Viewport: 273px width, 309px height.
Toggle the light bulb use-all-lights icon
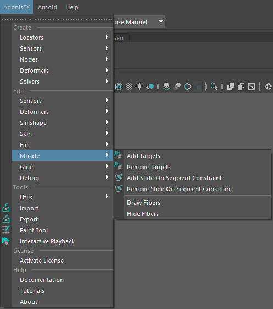click(x=140, y=86)
